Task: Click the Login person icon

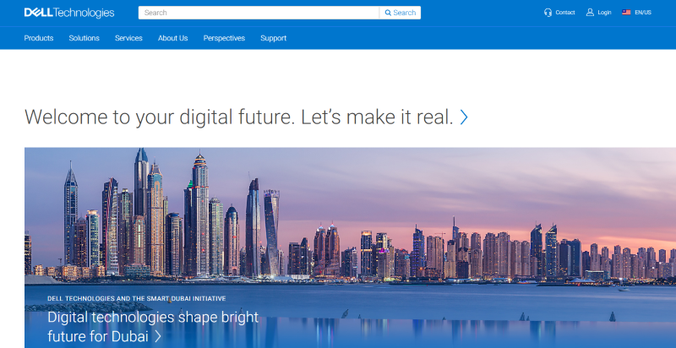Action: 590,13
